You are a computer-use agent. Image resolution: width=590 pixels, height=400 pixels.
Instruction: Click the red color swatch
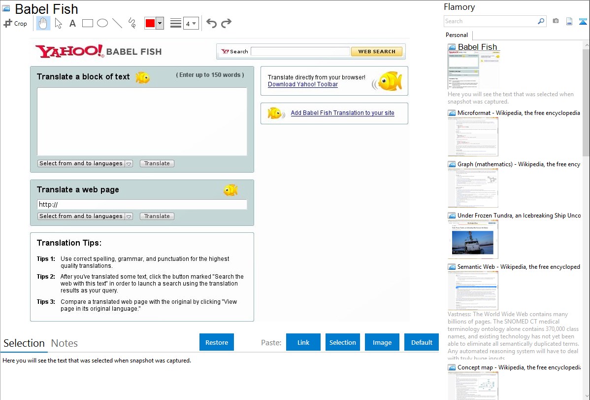pos(150,23)
